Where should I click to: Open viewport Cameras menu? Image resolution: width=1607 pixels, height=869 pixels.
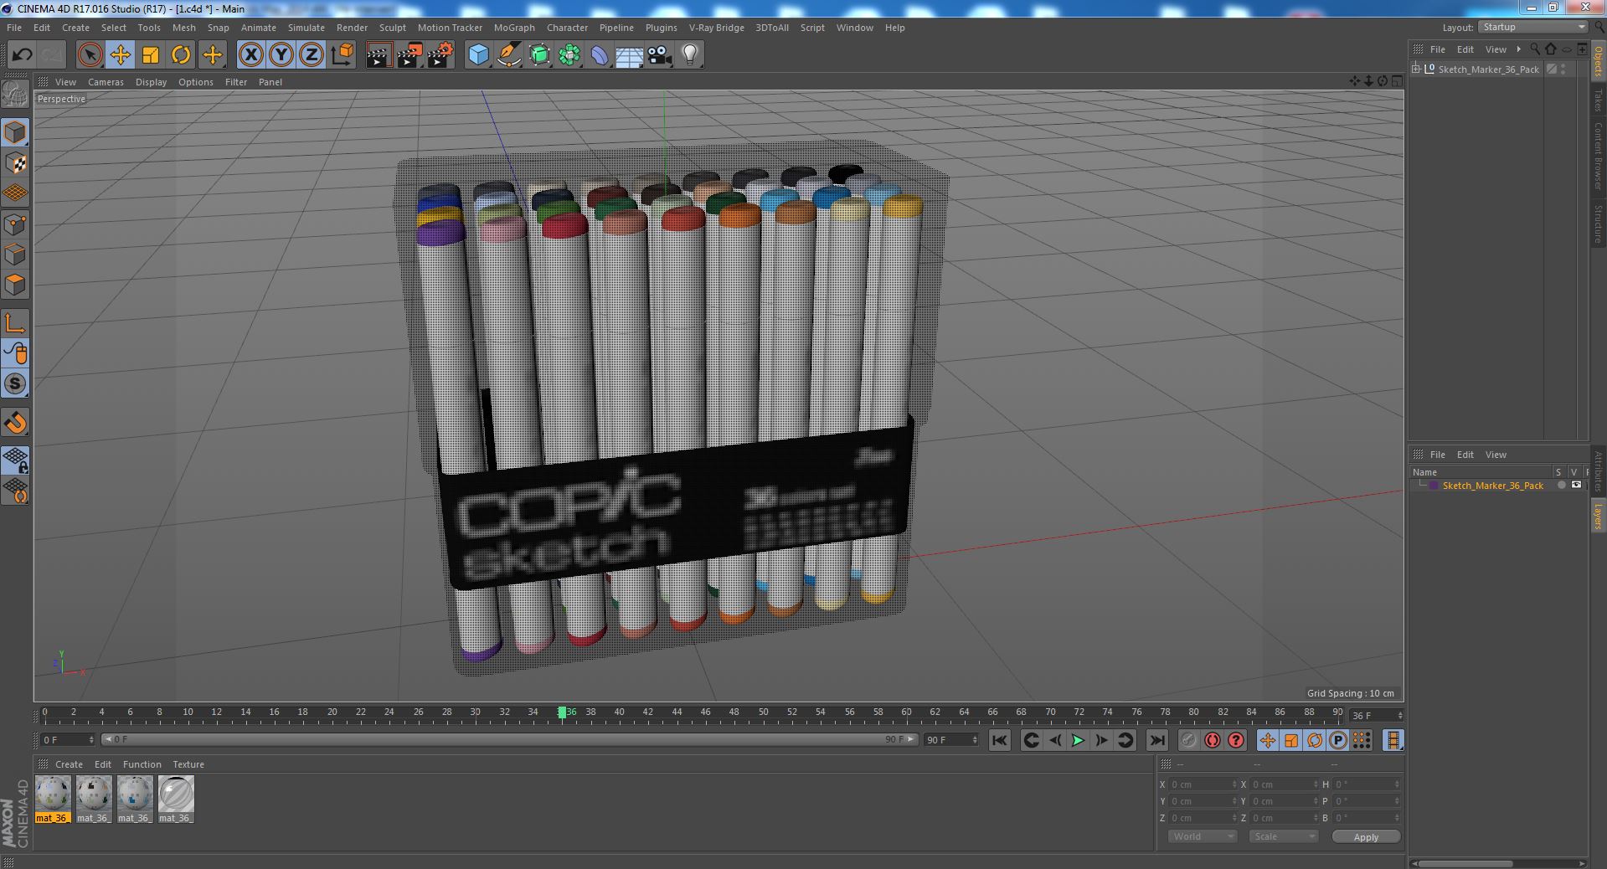(106, 82)
